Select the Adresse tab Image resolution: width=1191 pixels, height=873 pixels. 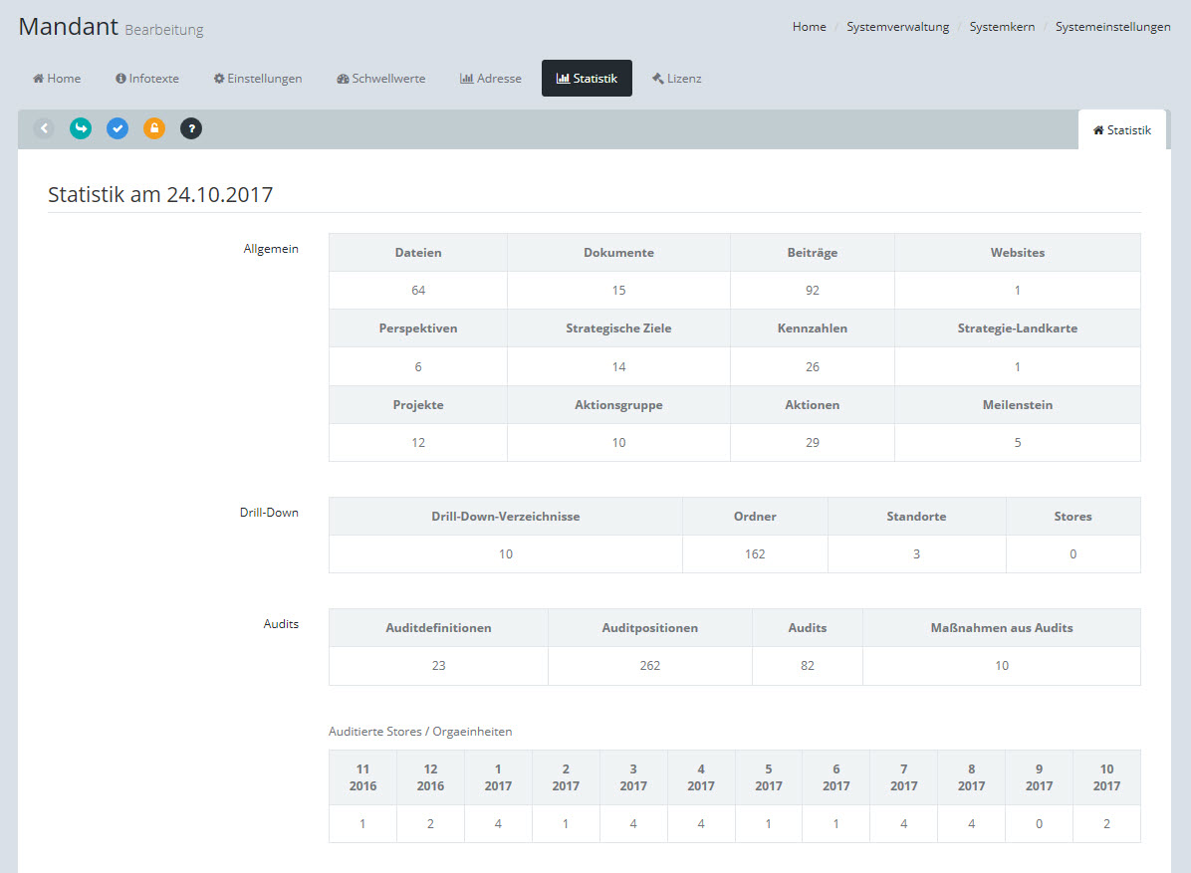coord(491,79)
